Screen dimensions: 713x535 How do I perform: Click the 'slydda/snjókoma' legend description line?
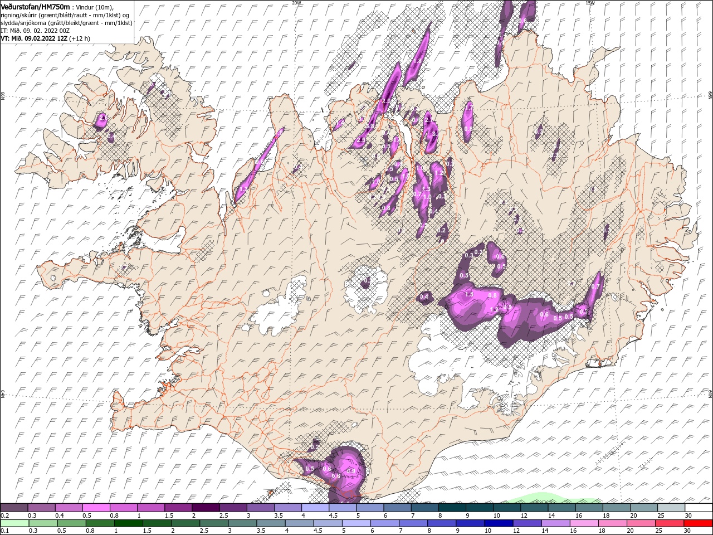tap(66, 23)
